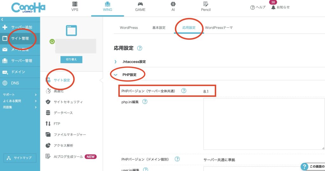This screenshot has height=171, width=325.
Task: Click the サイトマップ button
Action: [x=20, y=158]
